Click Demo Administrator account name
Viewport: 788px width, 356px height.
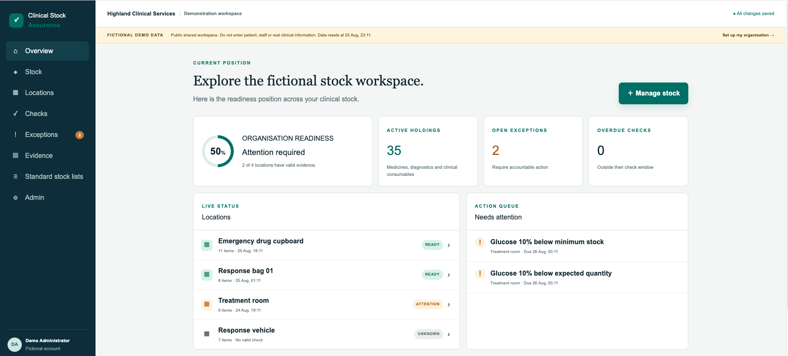point(47,341)
